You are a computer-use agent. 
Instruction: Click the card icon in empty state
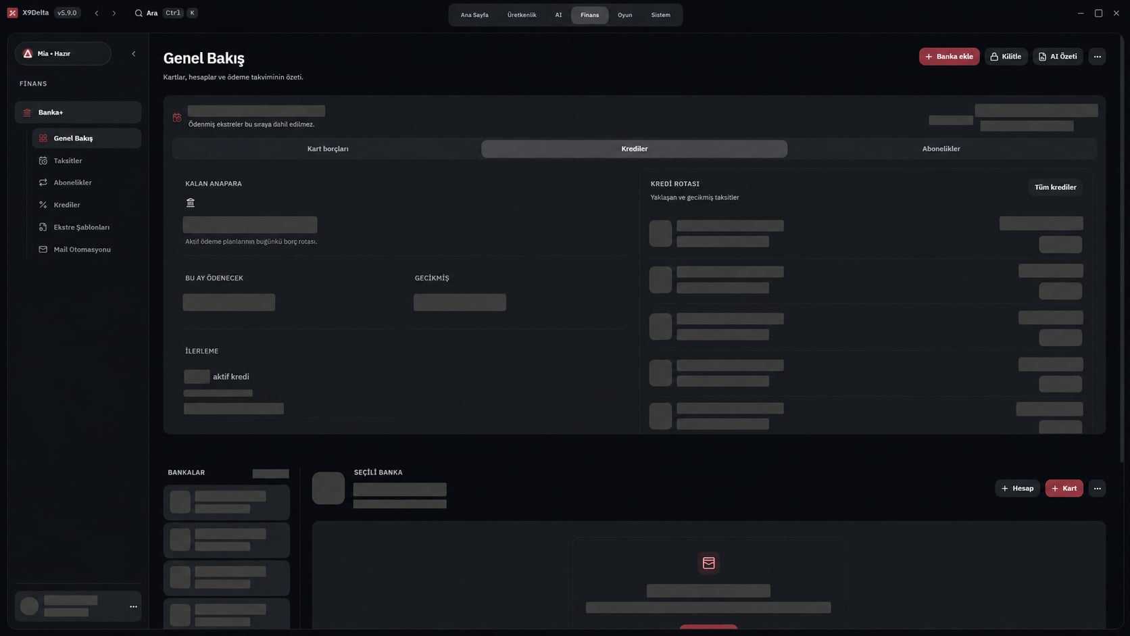pos(708,563)
